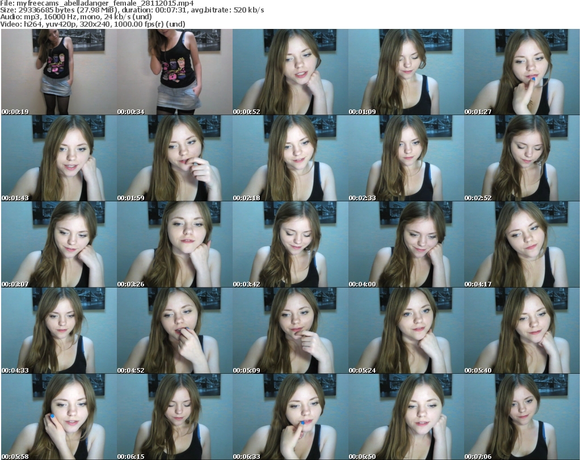This screenshot has height=460, width=581.
Task: Select the thumbnail stamped 00:00:34
Action: [x=175, y=72]
